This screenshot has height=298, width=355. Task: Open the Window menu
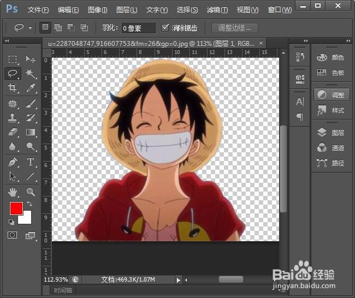(280, 10)
